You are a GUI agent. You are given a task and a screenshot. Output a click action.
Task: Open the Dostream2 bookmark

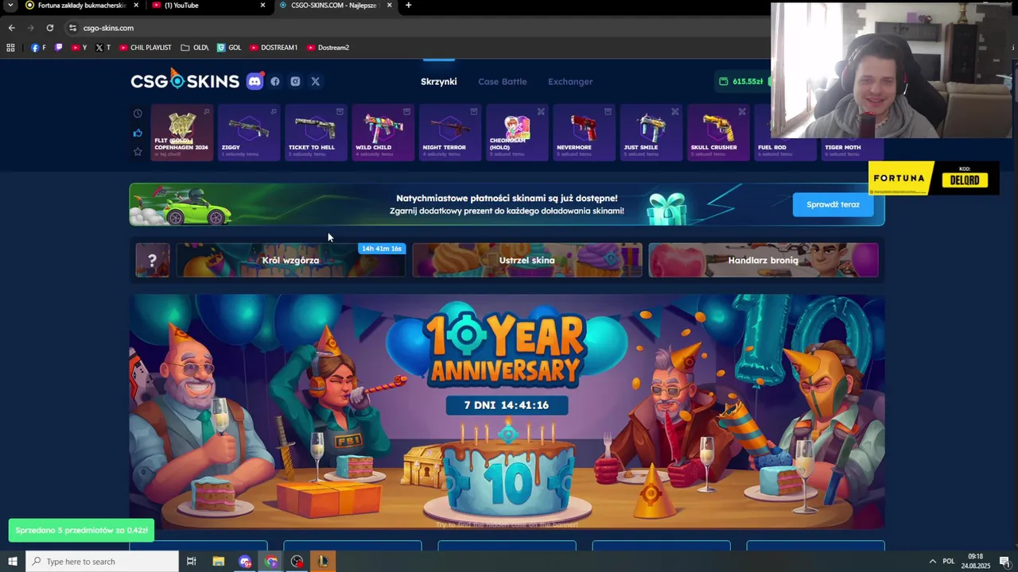tap(328, 48)
